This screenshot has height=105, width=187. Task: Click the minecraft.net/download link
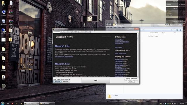pyautogui.click(x=64, y=57)
